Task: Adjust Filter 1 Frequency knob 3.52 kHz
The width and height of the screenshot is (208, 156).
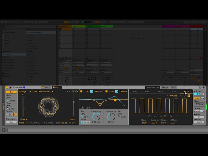Action: pos(96,117)
